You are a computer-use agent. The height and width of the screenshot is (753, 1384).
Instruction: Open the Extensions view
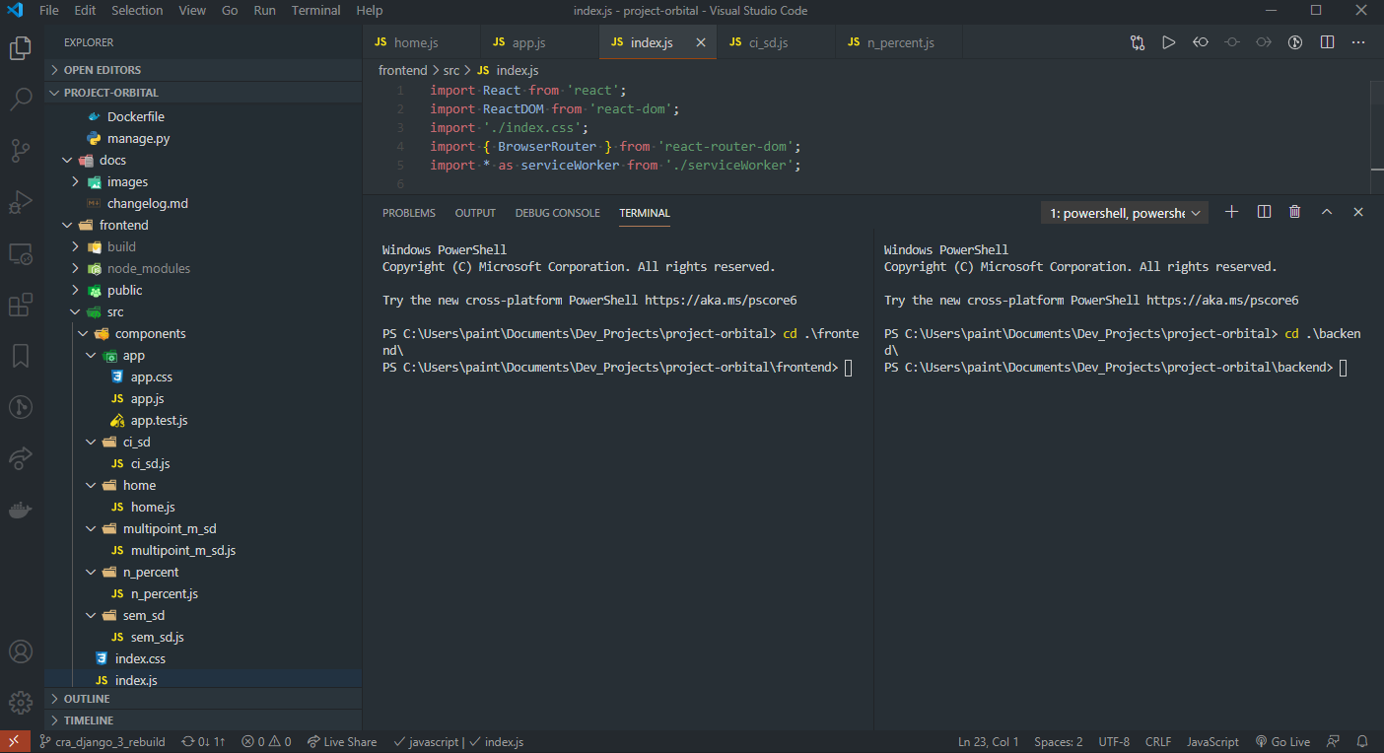[x=21, y=305]
